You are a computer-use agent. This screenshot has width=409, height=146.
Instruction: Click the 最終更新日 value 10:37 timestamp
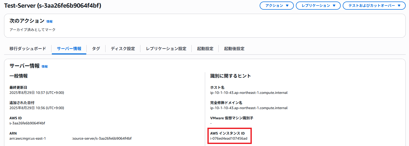tap(37, 93)
